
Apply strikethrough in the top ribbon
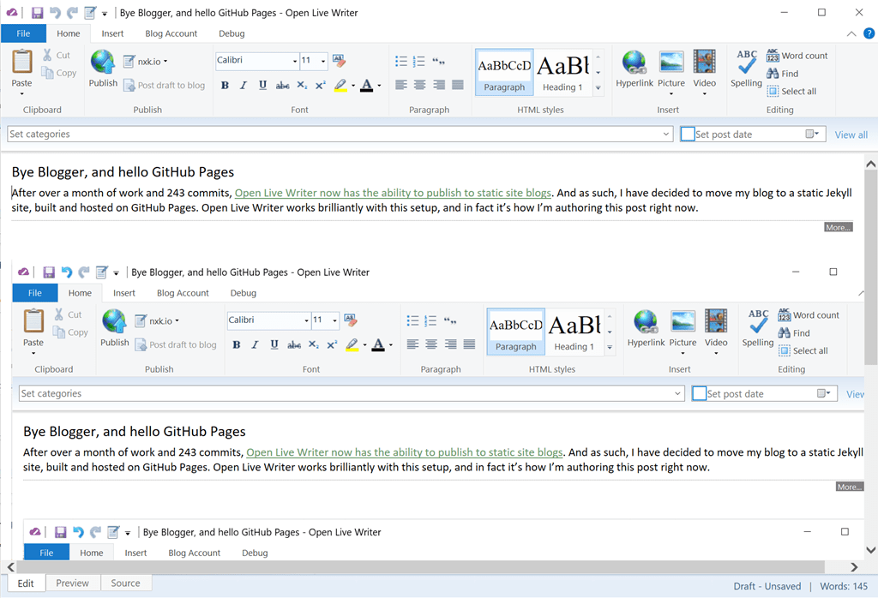click(282, 85)
